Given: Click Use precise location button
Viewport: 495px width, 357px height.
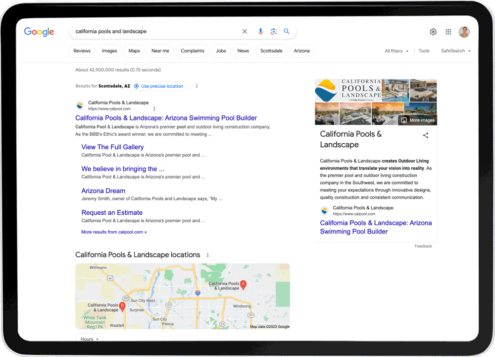Looking at the screenshot, I should (159, 86).
